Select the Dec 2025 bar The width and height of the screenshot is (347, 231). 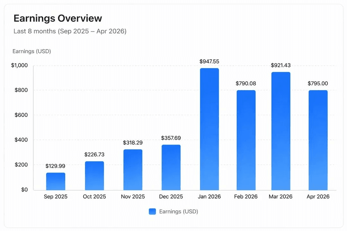coord(171,167)
